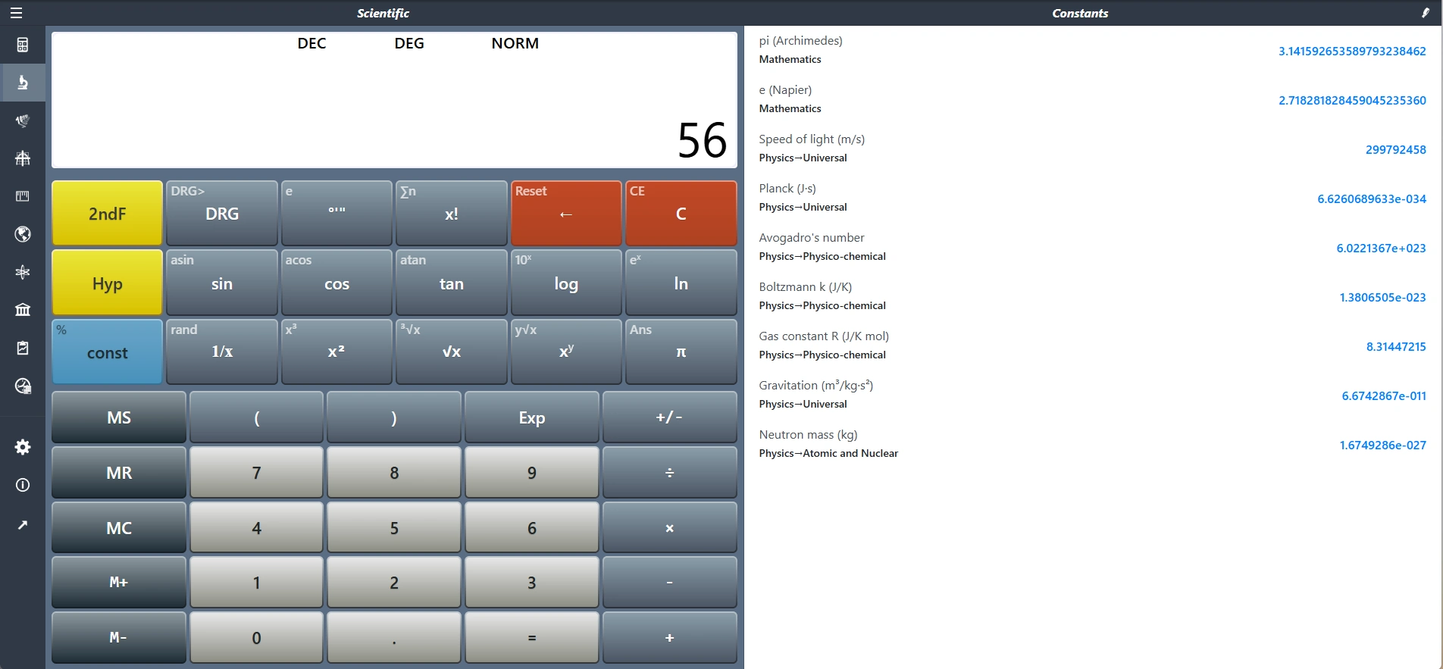Screen dimensions: 1443x669
Task: Open the basic calculator icon in sidebar
Action: pyautogui.click(x=23, y=45)
